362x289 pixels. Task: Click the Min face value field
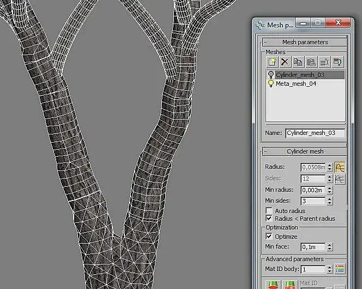point(313,247)
